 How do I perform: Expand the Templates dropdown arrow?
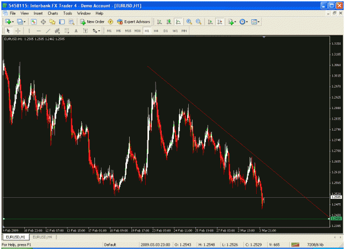tap(258, 21)
